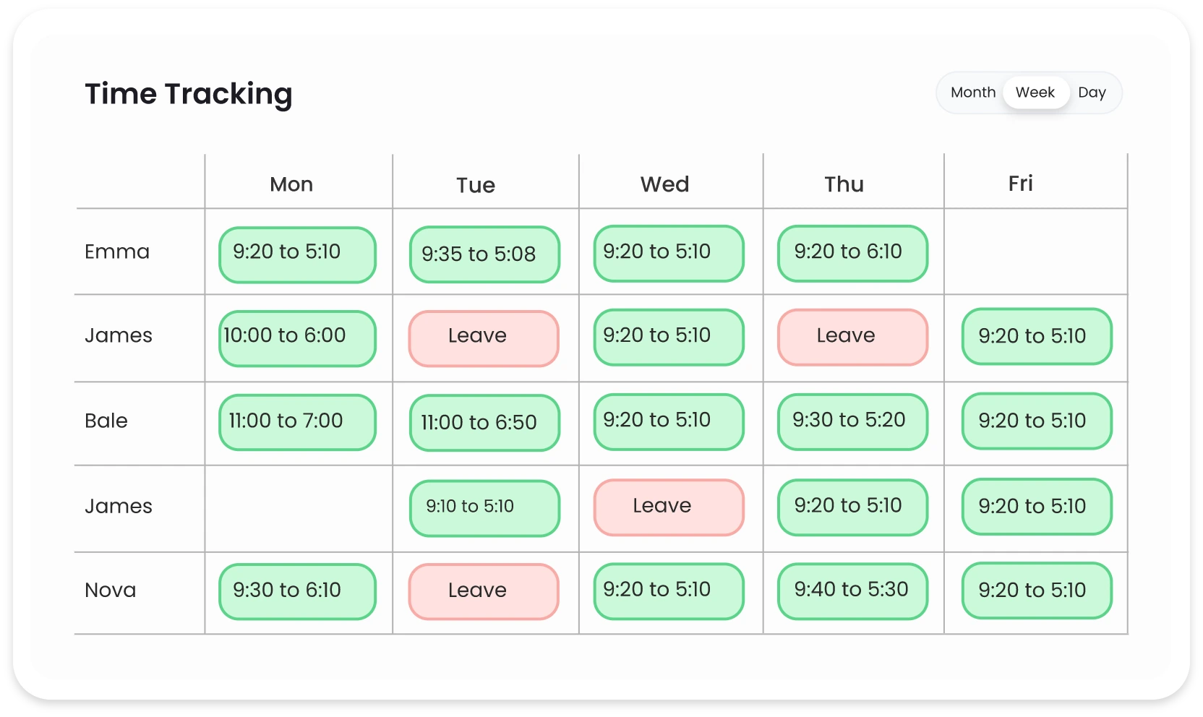Open the Wednesday Leave entry

(669, 507)
